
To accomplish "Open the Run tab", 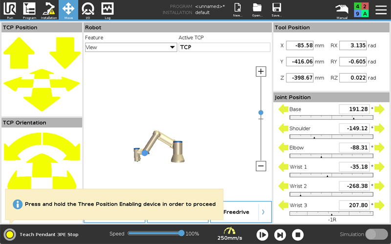I will (10, 9).
